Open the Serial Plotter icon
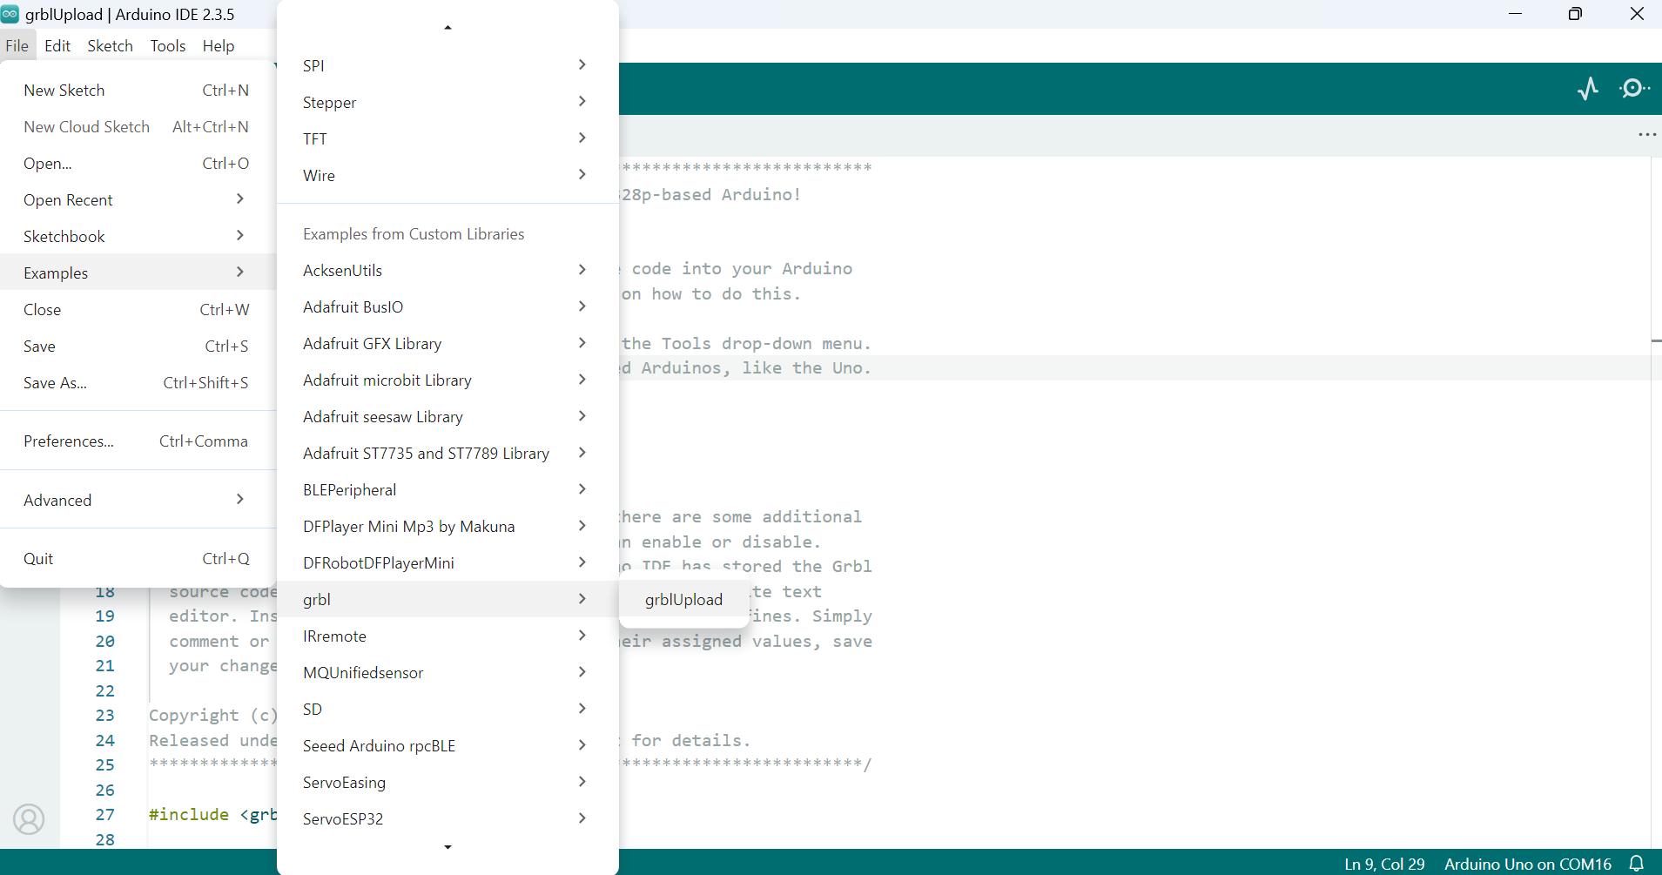 [1588, 89]
